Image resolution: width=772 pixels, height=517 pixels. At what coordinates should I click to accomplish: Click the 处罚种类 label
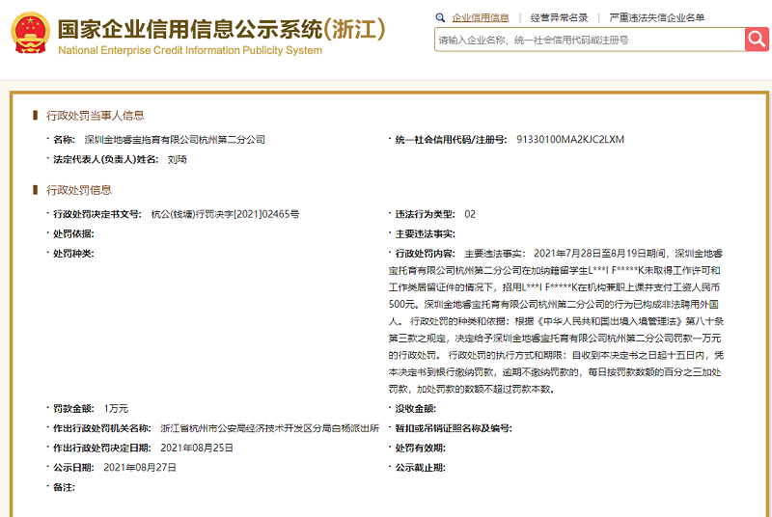tap(73, 254)
